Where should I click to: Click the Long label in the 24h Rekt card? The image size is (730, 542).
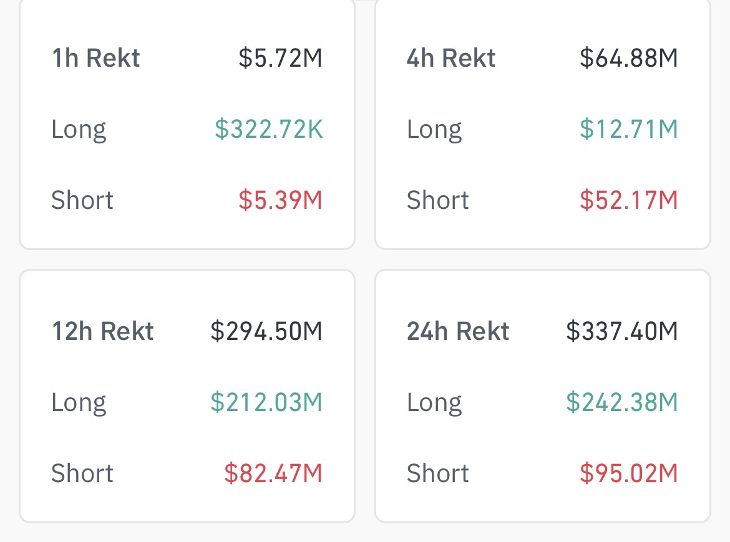[434, 403]
